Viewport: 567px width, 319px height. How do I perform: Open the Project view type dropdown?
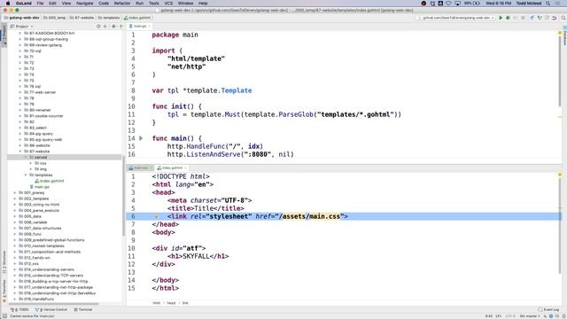coord(21,27)
